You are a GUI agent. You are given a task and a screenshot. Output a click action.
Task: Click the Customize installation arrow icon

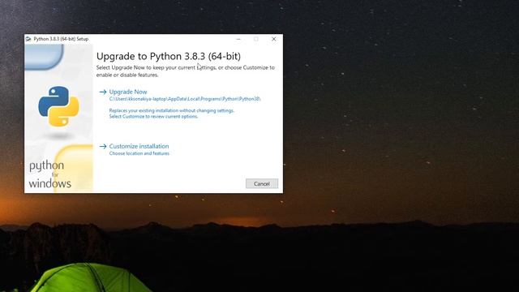tap(103, 146)
